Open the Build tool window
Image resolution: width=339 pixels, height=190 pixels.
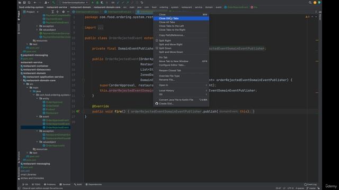tap(78, 184)
